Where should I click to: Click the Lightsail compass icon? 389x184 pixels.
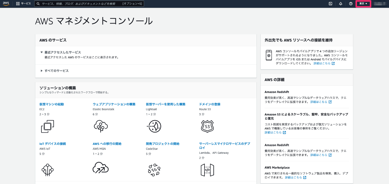(x=154, y=126)
